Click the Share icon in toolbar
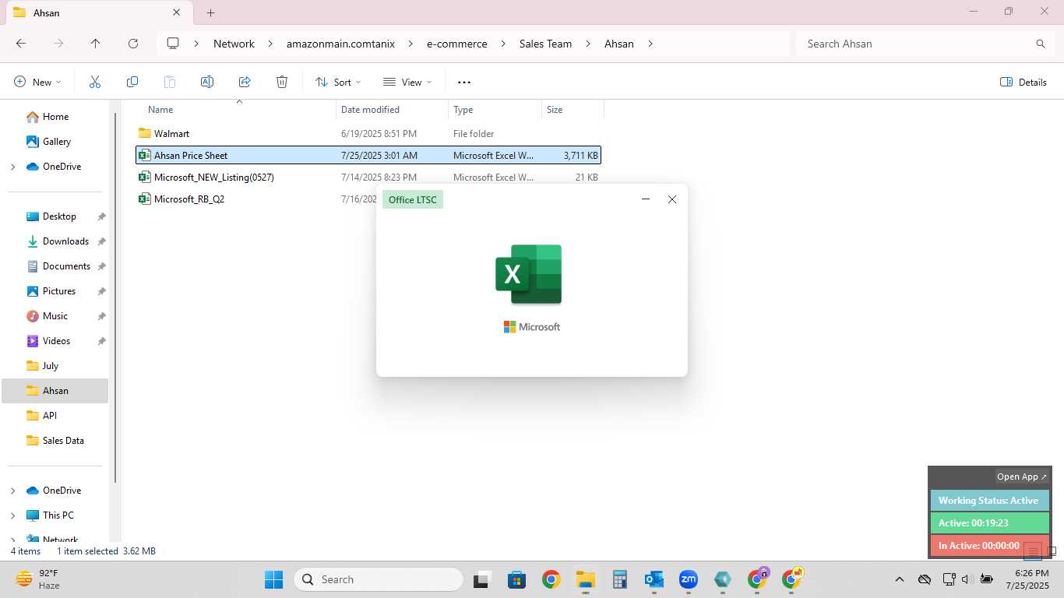This screenshot has height=598, width=1064. coord(245,82)
